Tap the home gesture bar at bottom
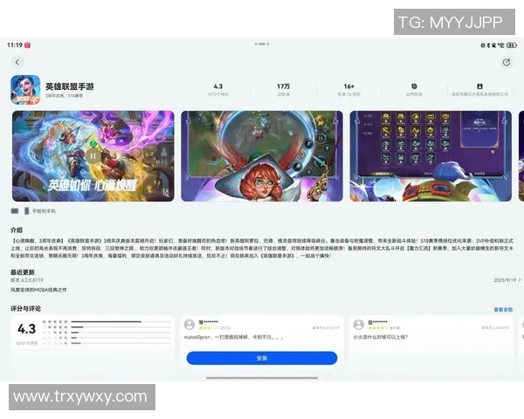Screen dimensions: 524x419 click(262, 378)
